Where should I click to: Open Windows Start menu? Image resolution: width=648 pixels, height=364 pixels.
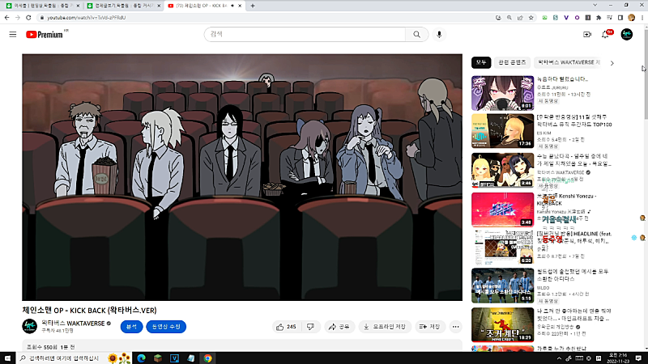click(x=7, y=358)
